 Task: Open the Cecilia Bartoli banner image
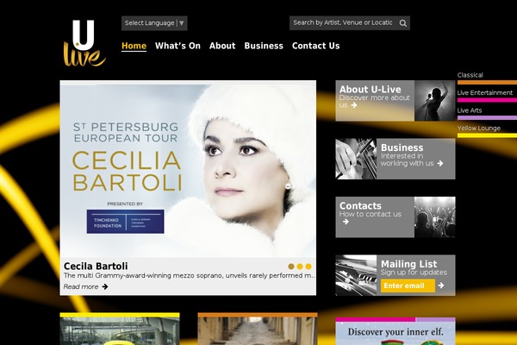click(x=188, y=169)
